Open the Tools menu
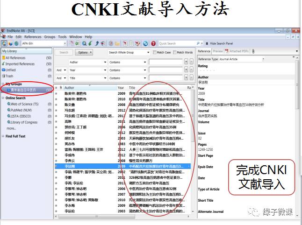This screenshot has width=302, height=225. tap(62, 37)
